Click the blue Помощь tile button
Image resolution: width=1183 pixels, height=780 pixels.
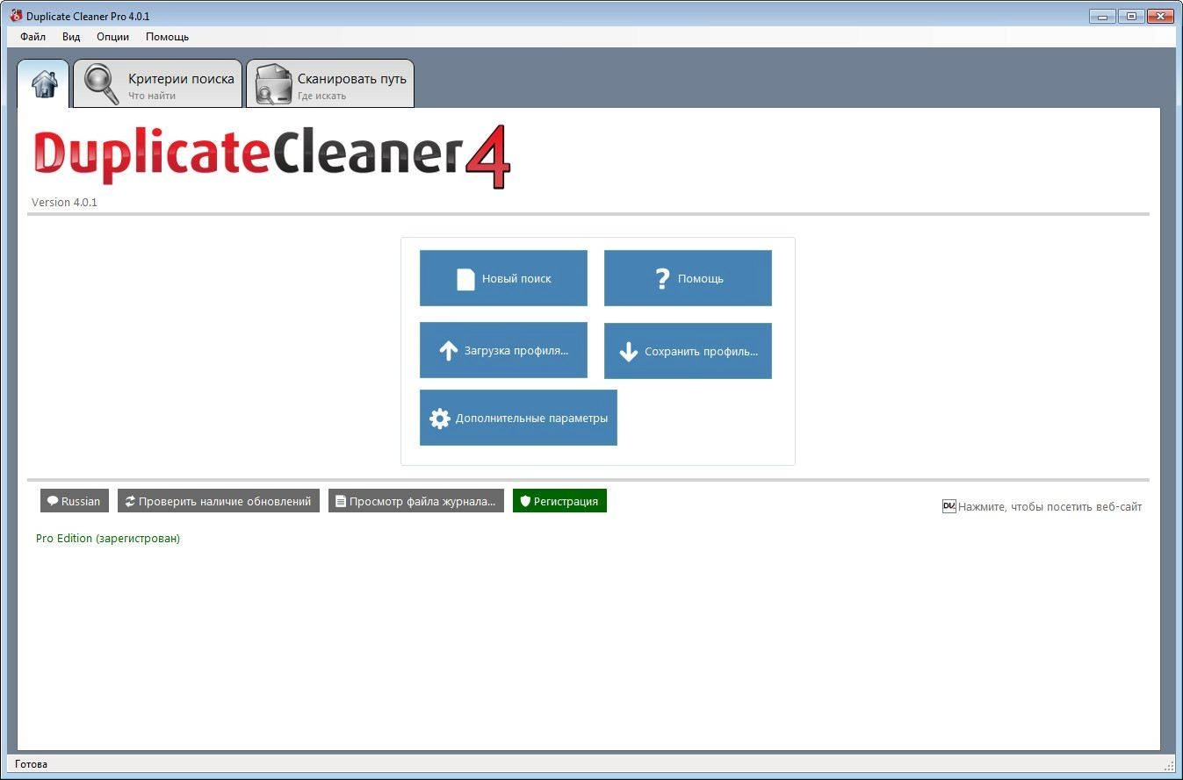688,278
